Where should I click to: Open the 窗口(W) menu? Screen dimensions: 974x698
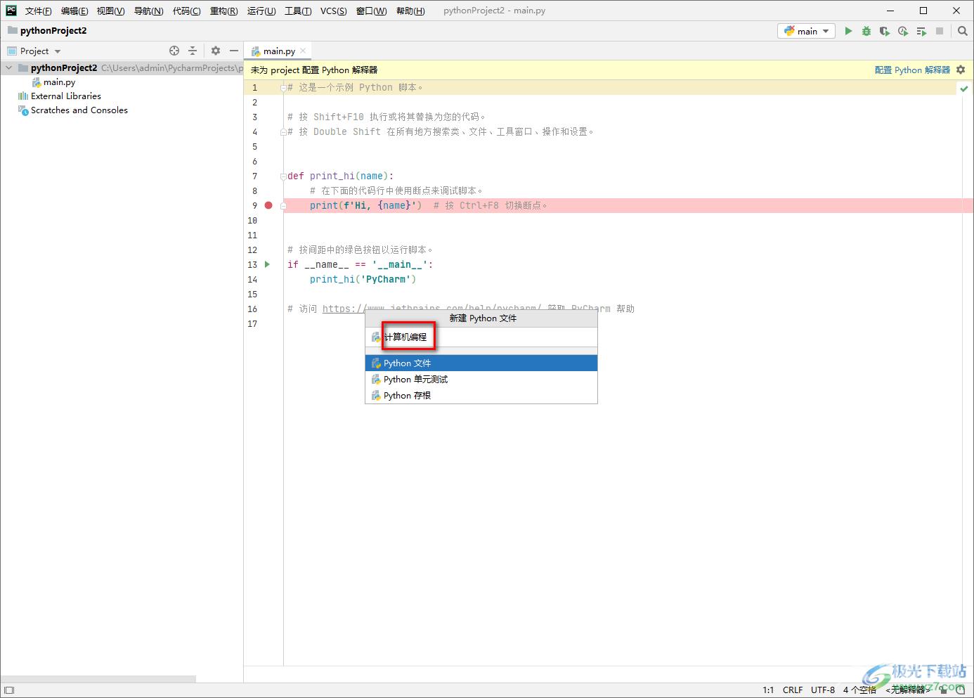(x=371, y=11)
